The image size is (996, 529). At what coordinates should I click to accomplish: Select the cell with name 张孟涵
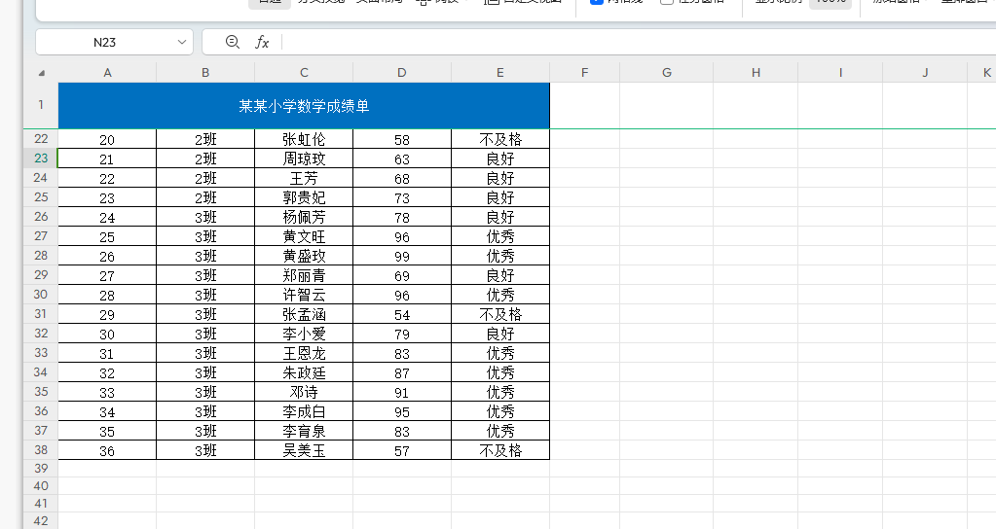click(304, 314)
